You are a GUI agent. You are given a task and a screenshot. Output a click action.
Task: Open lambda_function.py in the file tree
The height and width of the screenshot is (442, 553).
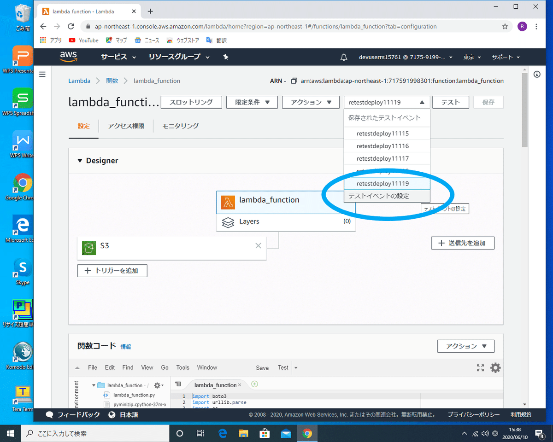(134, 395)
